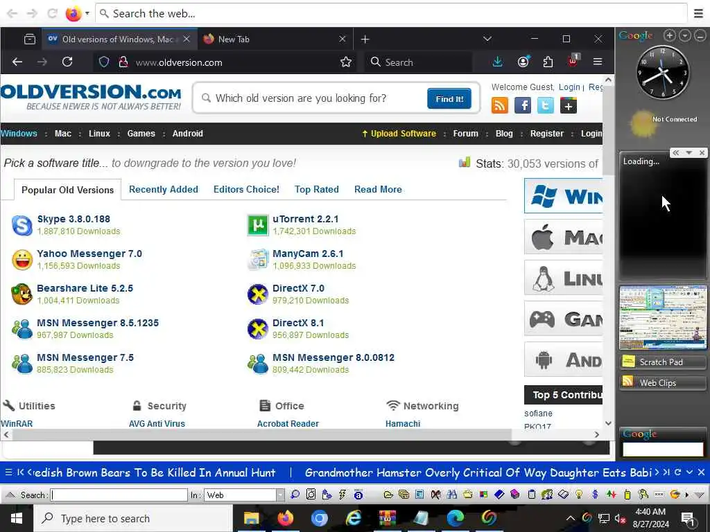Image resolution: width=710 pixels, height=532 pixels.
Task: Open the Mac menu in site navigation
Action: pos(63,134)
